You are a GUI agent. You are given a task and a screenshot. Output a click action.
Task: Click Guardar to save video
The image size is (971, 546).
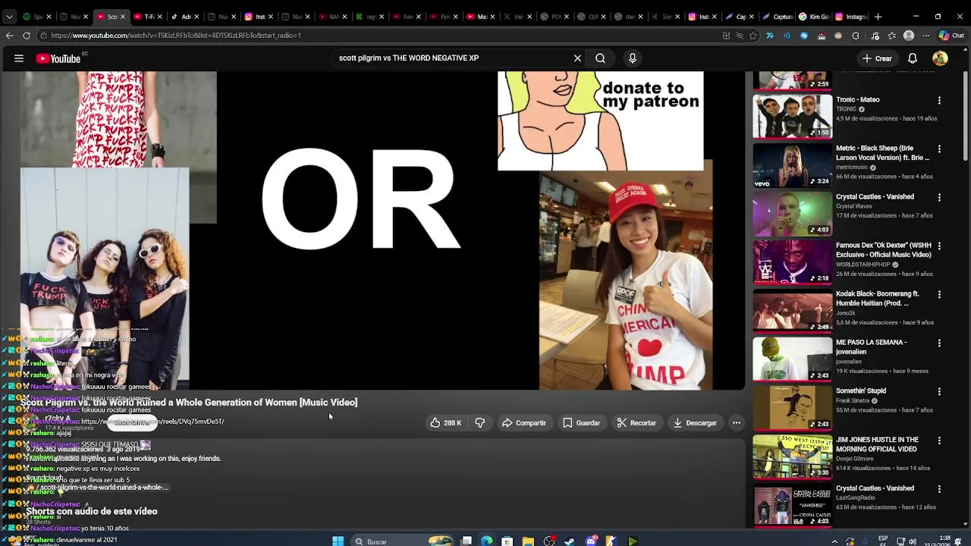pyautogui.click(x=581, y=423)
